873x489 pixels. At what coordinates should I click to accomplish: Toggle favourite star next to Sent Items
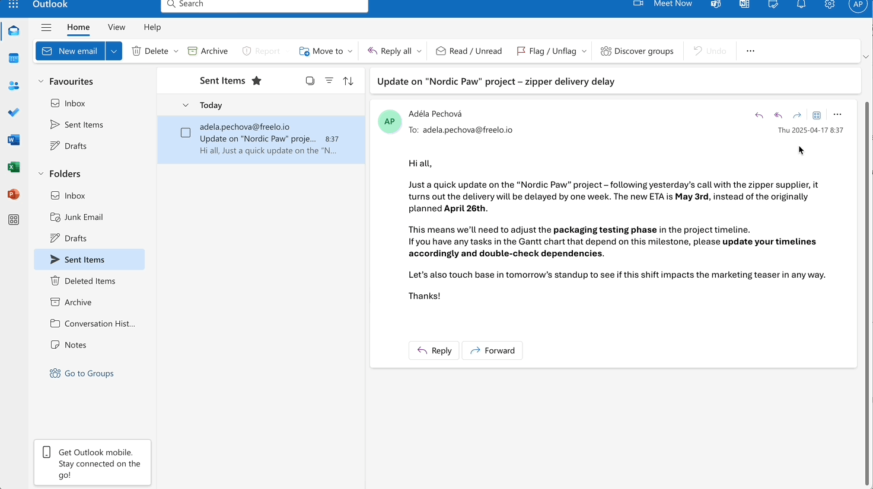tap(257, 81)
